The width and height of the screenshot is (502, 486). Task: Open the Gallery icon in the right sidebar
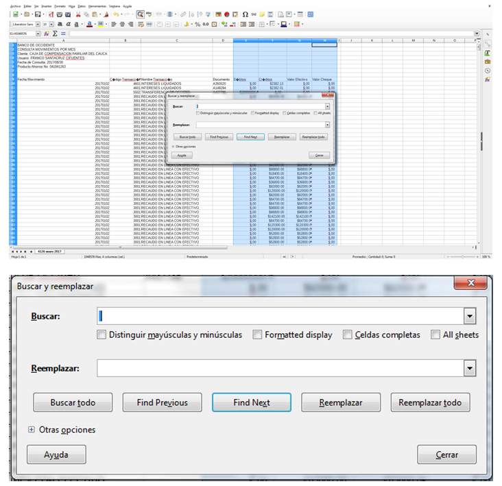(487, 61)
